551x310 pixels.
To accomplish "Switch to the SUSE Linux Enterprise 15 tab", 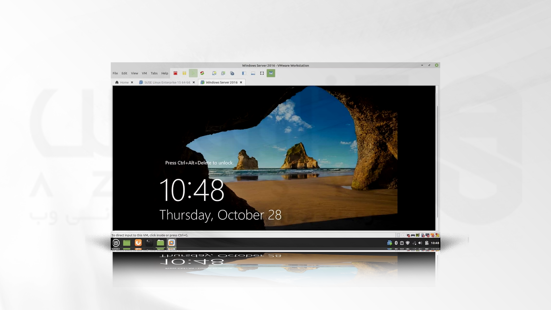I will (167, 82).
